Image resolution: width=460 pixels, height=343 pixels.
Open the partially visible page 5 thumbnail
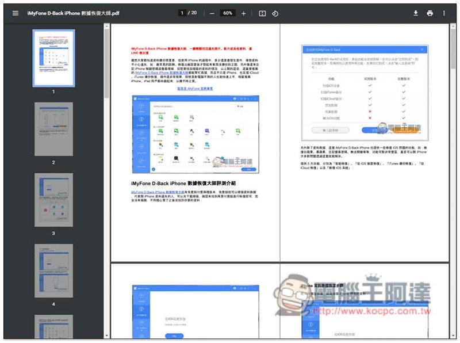(53, 326)
